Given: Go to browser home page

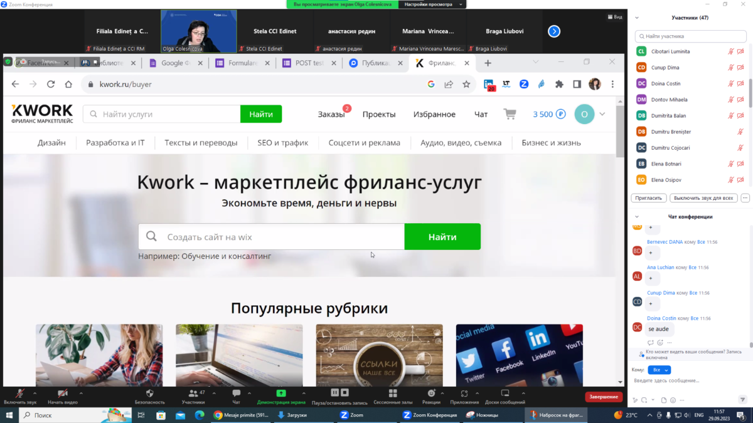Looking at the screenshot, I should pyautogui.click(x=68, y=84).
